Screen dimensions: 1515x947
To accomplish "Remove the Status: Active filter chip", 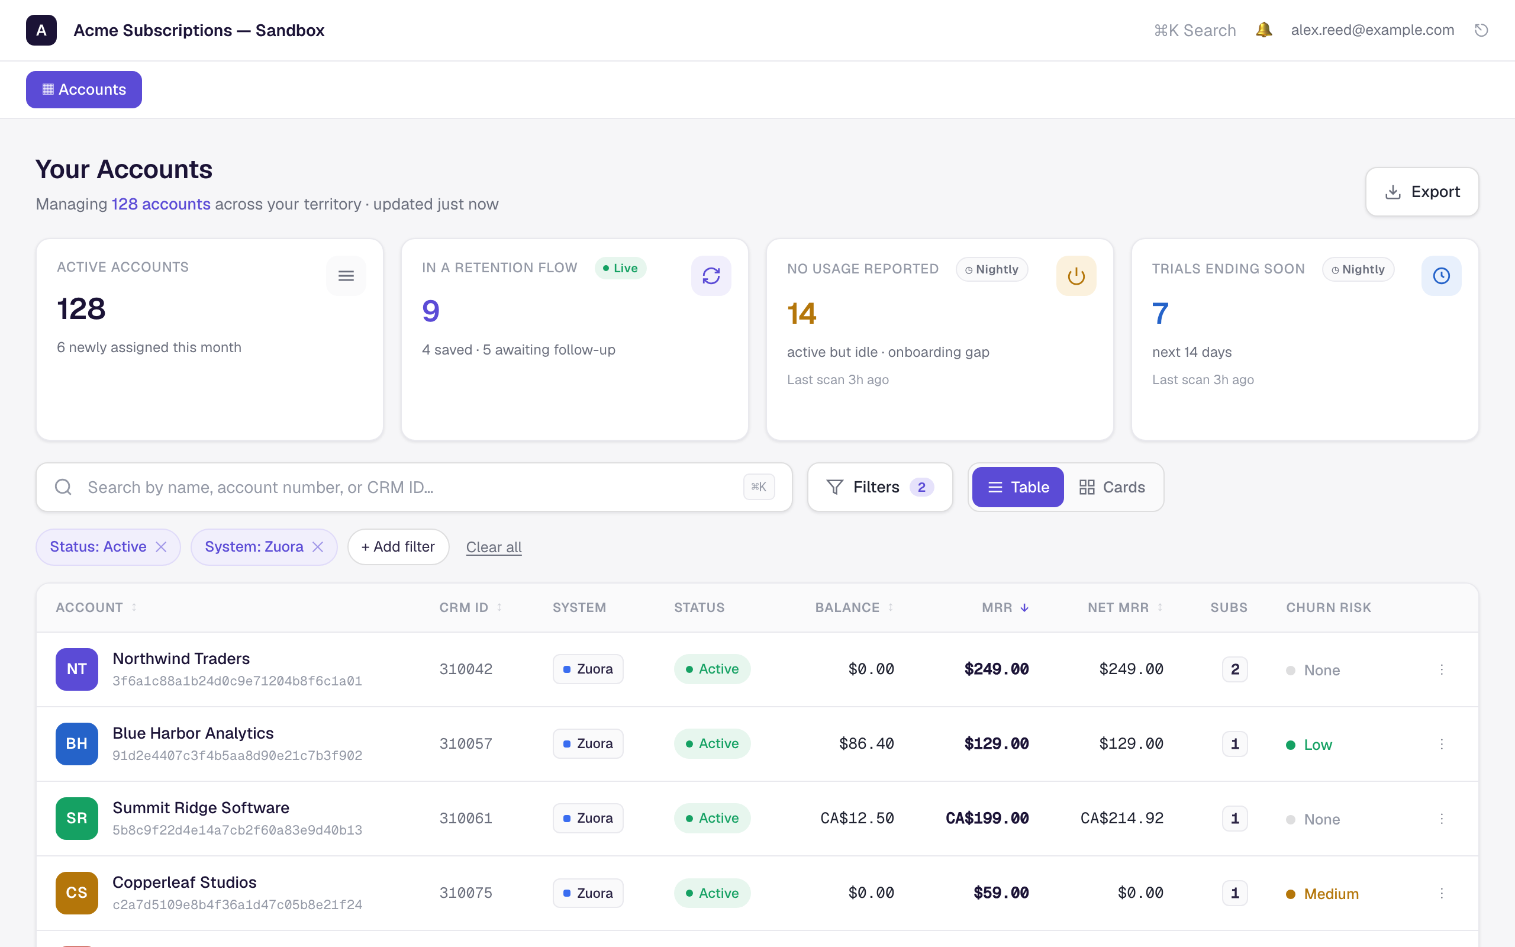I will coord(162,547).
